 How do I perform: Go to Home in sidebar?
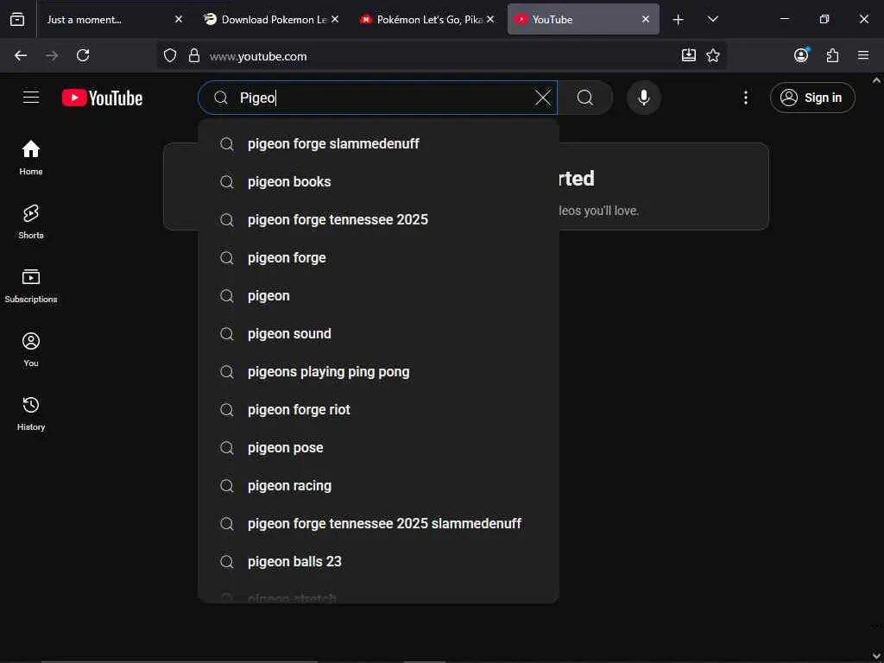pos(31,158)
